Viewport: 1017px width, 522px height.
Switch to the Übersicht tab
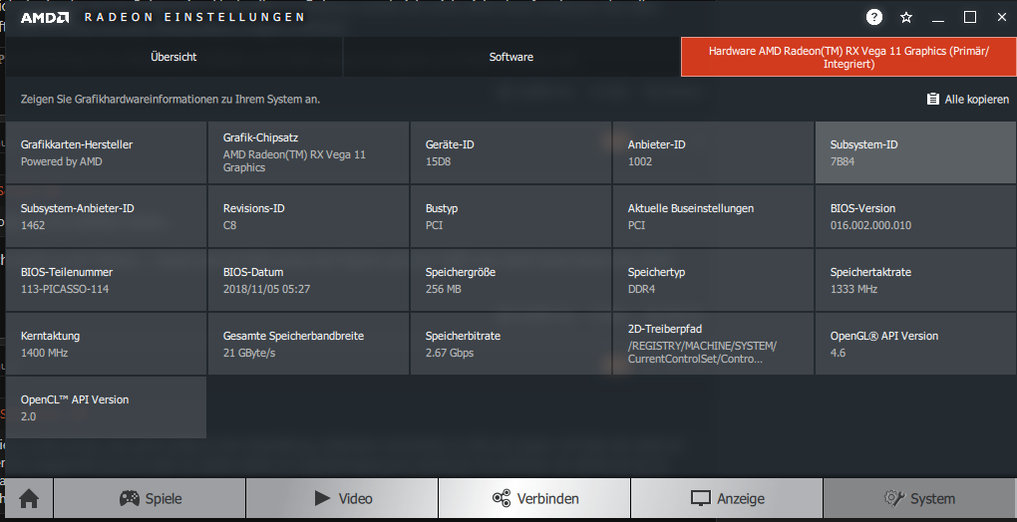pyautogui.click(x=173, y=57)
